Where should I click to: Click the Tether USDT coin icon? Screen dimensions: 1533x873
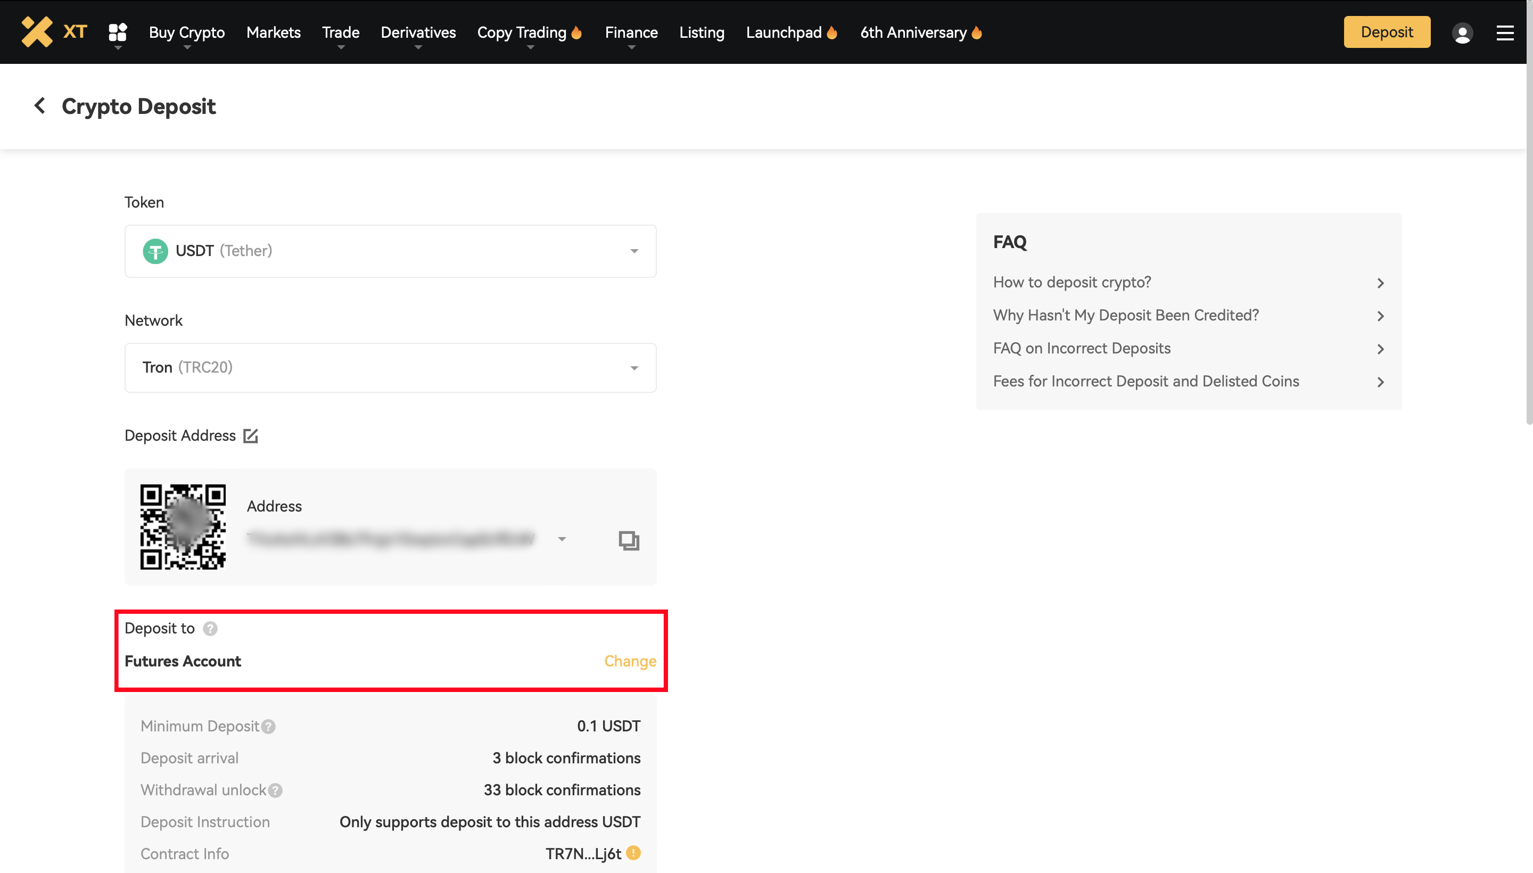click(x=155, y=251)
